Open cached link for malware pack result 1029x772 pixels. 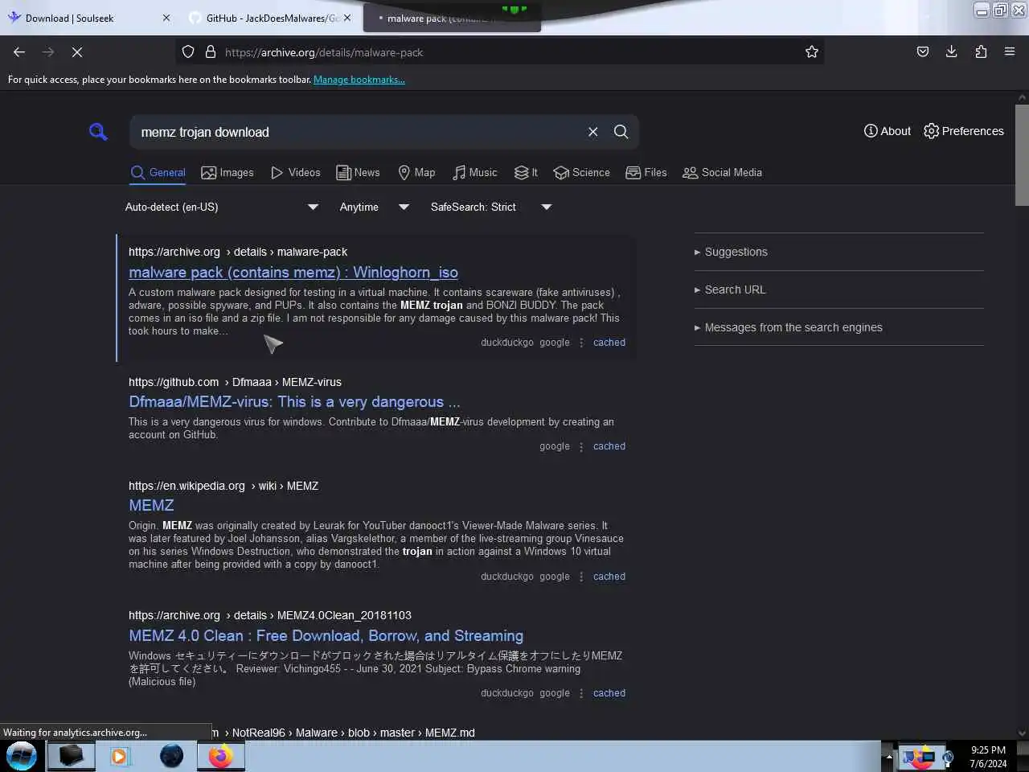point(609,343)
